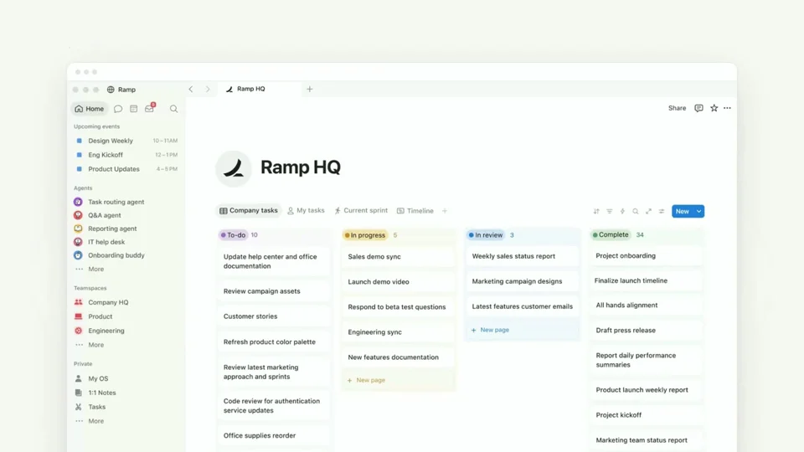
Task: Open the Customer stories card
Action: click(x=273, y=316)
